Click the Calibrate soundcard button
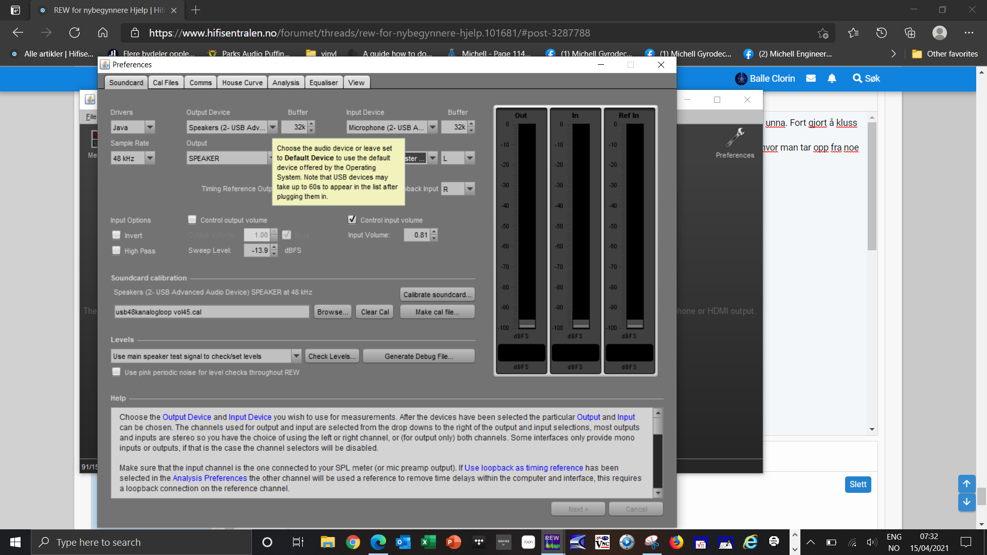 (437, 294)
